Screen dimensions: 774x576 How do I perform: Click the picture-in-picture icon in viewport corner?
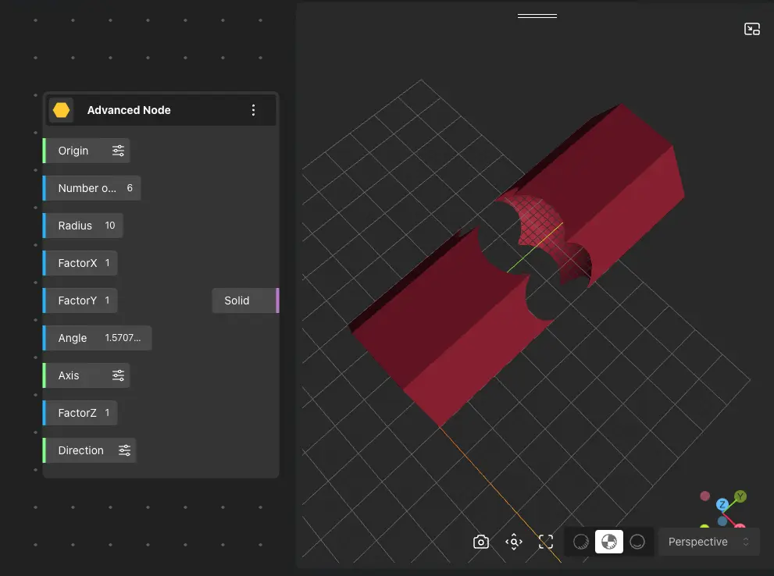(x=751, y=29)
